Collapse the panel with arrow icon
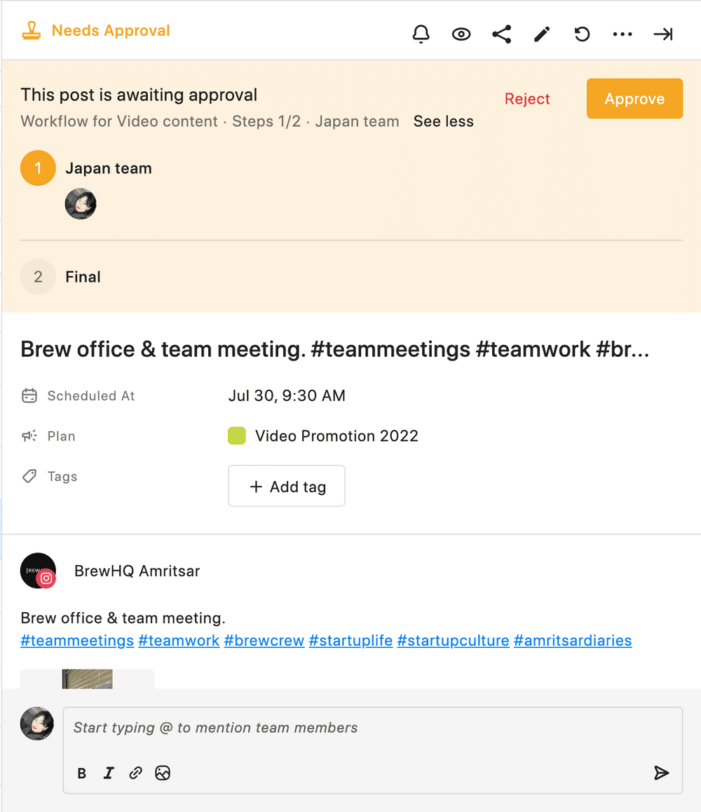 pyautogui.click(x=663, y=34)
